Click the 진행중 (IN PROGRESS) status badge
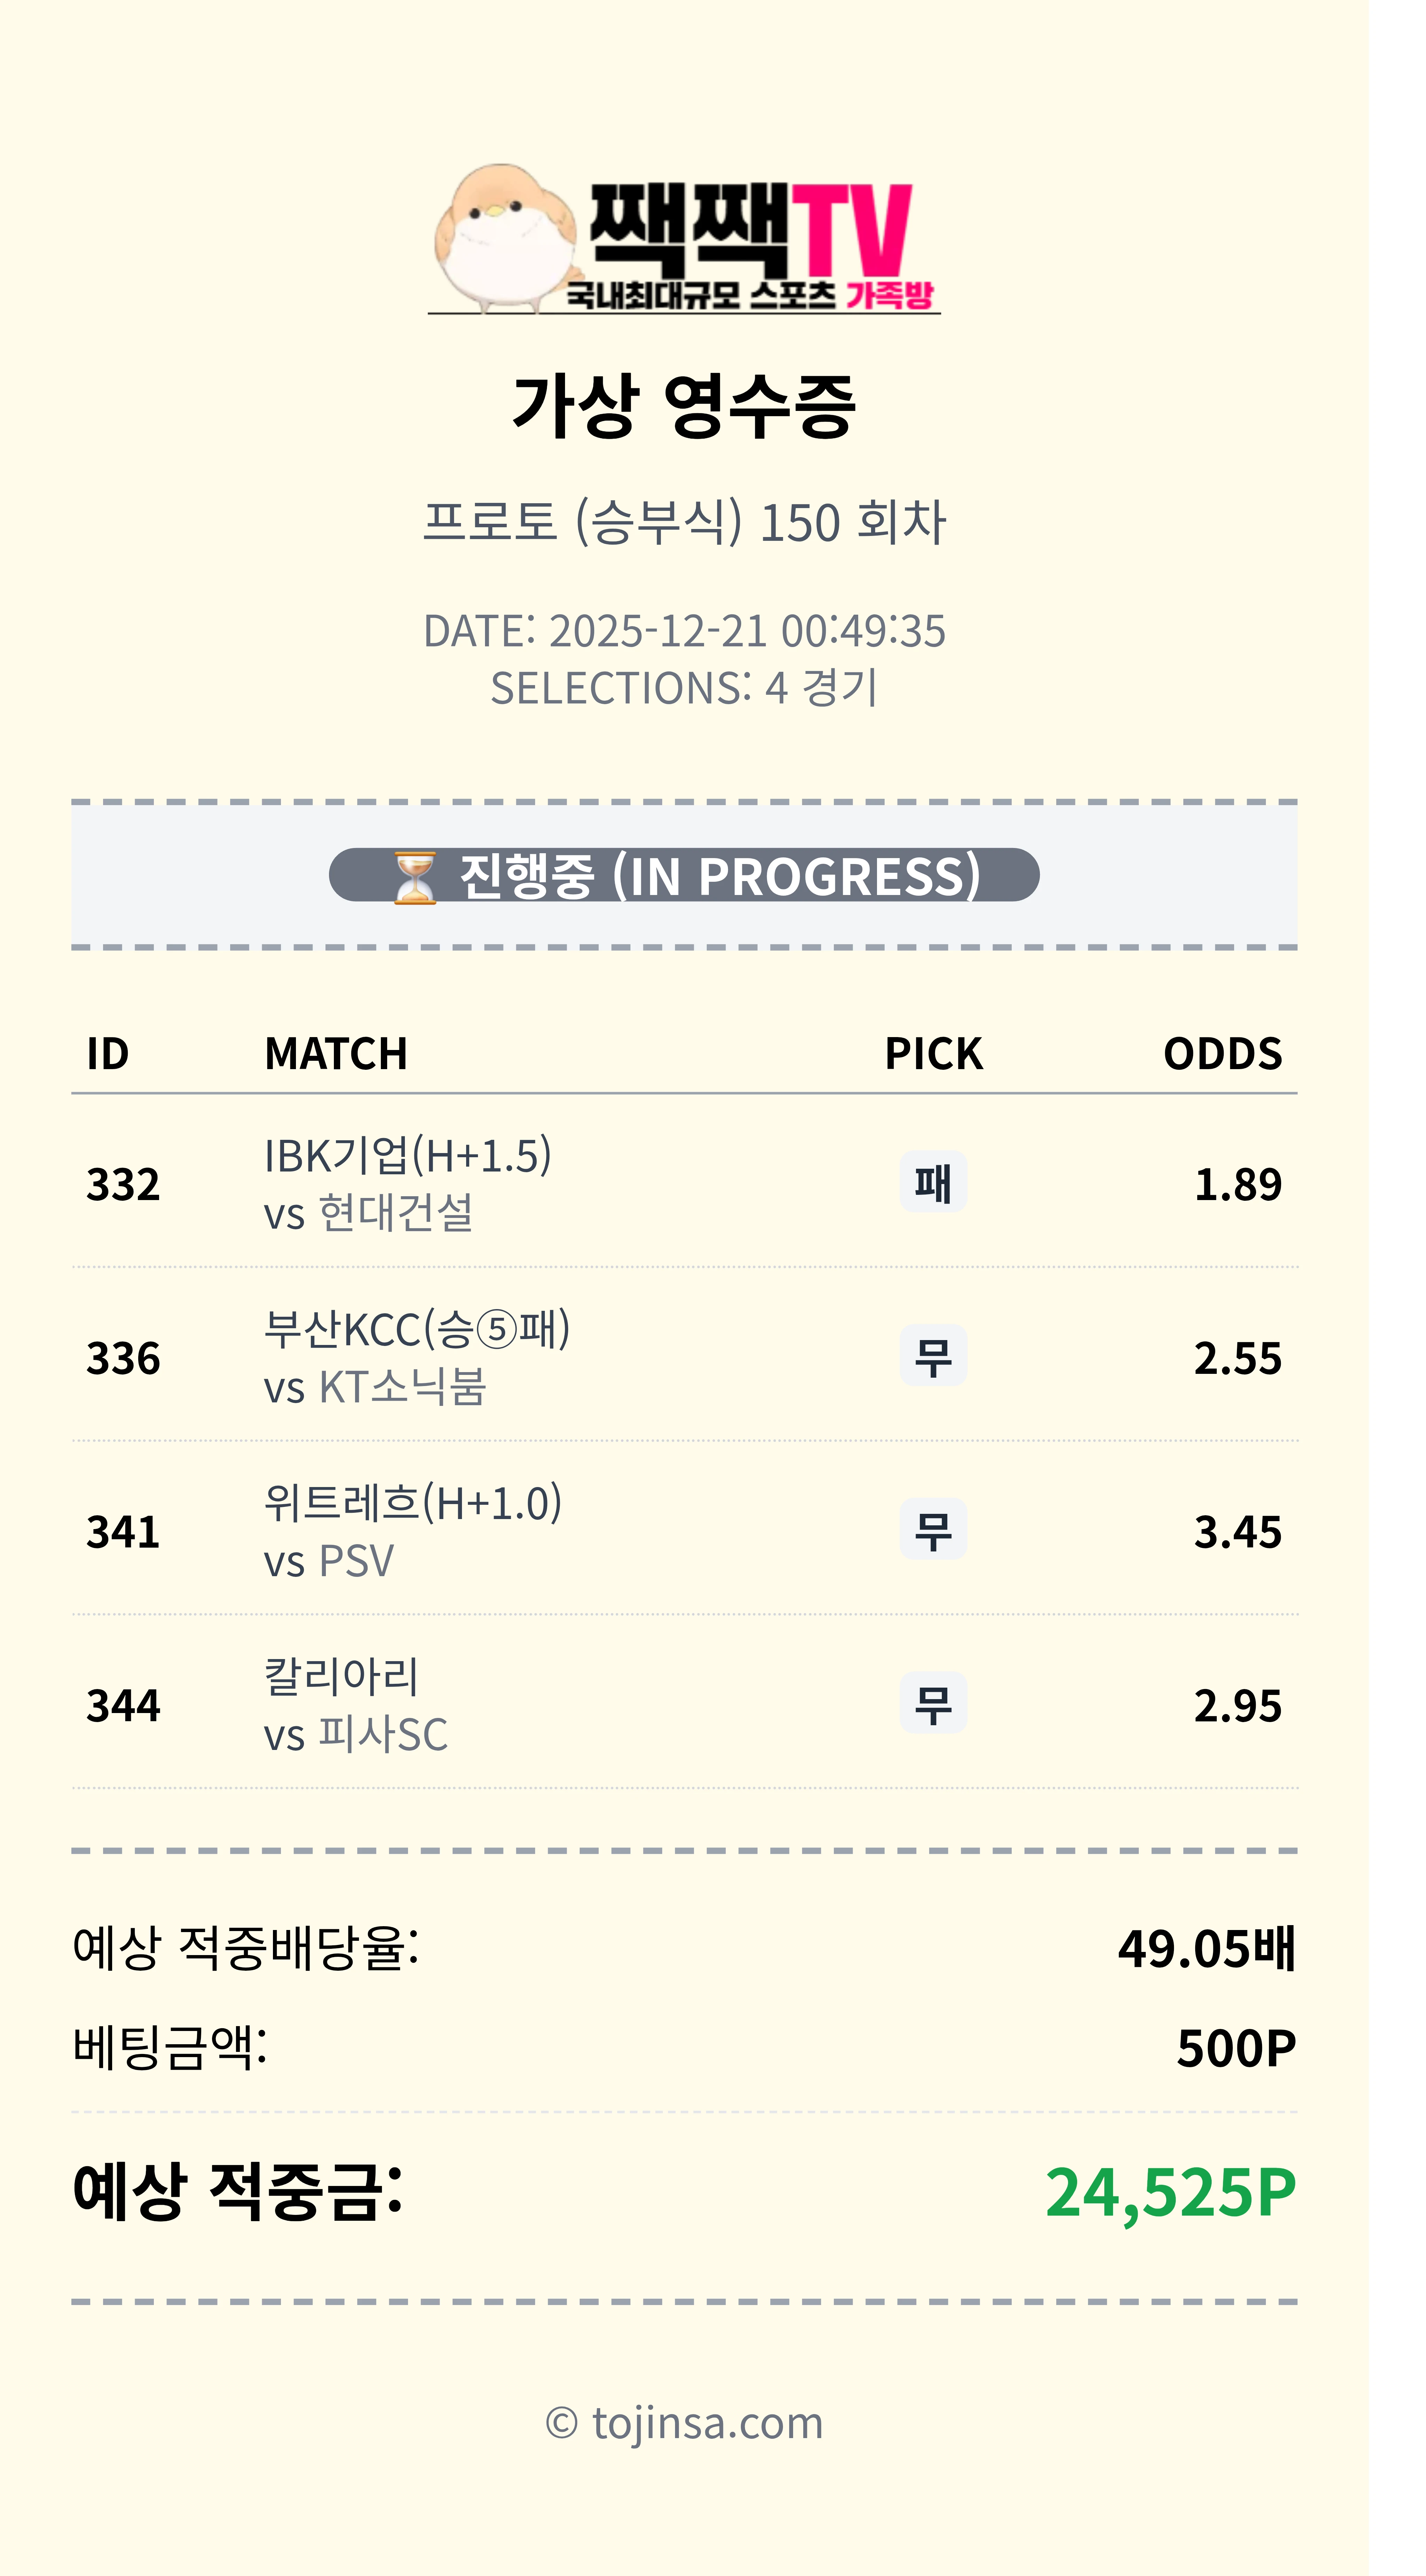1426x2576 pixels. (x=684, y=876)
